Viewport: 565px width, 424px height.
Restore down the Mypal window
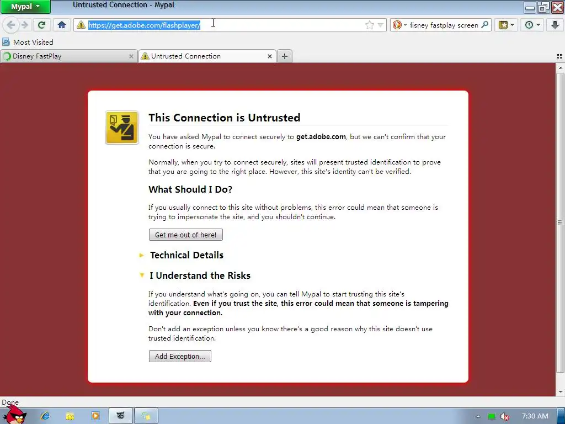tap(543, 7)
